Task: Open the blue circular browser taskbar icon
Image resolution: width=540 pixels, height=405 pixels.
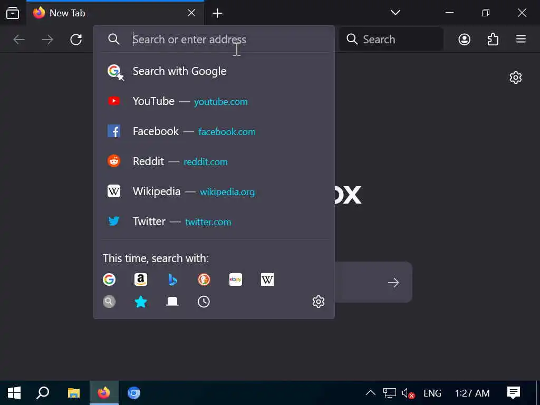Action: click(133, 393)
